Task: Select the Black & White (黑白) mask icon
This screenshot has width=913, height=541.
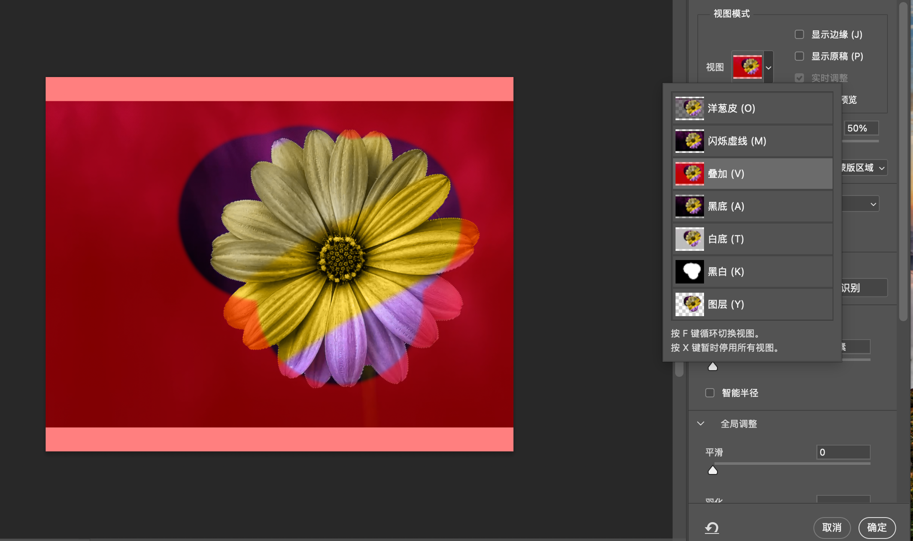Action: pyautogui.click(x=689, y=272)
